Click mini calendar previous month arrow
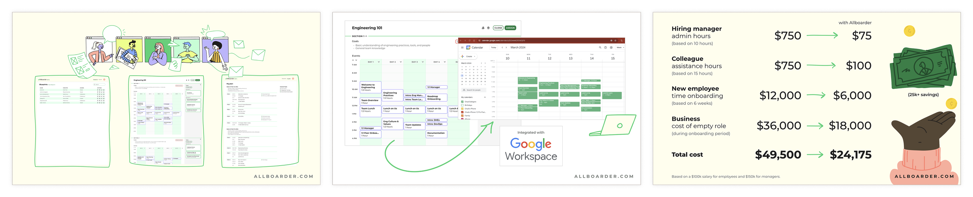 coord(481,63)
